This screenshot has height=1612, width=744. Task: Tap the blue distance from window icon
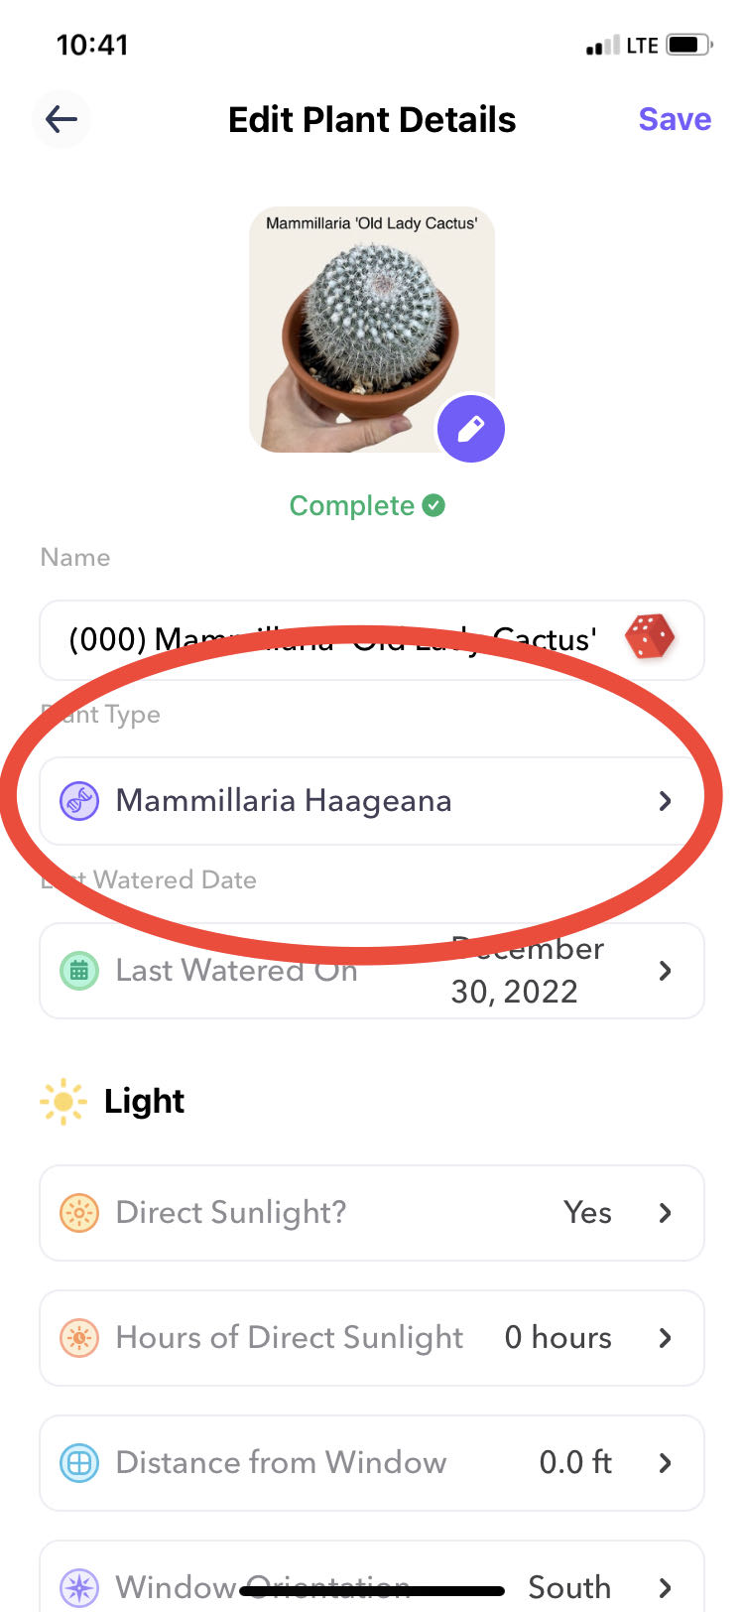coord(79,1463)
